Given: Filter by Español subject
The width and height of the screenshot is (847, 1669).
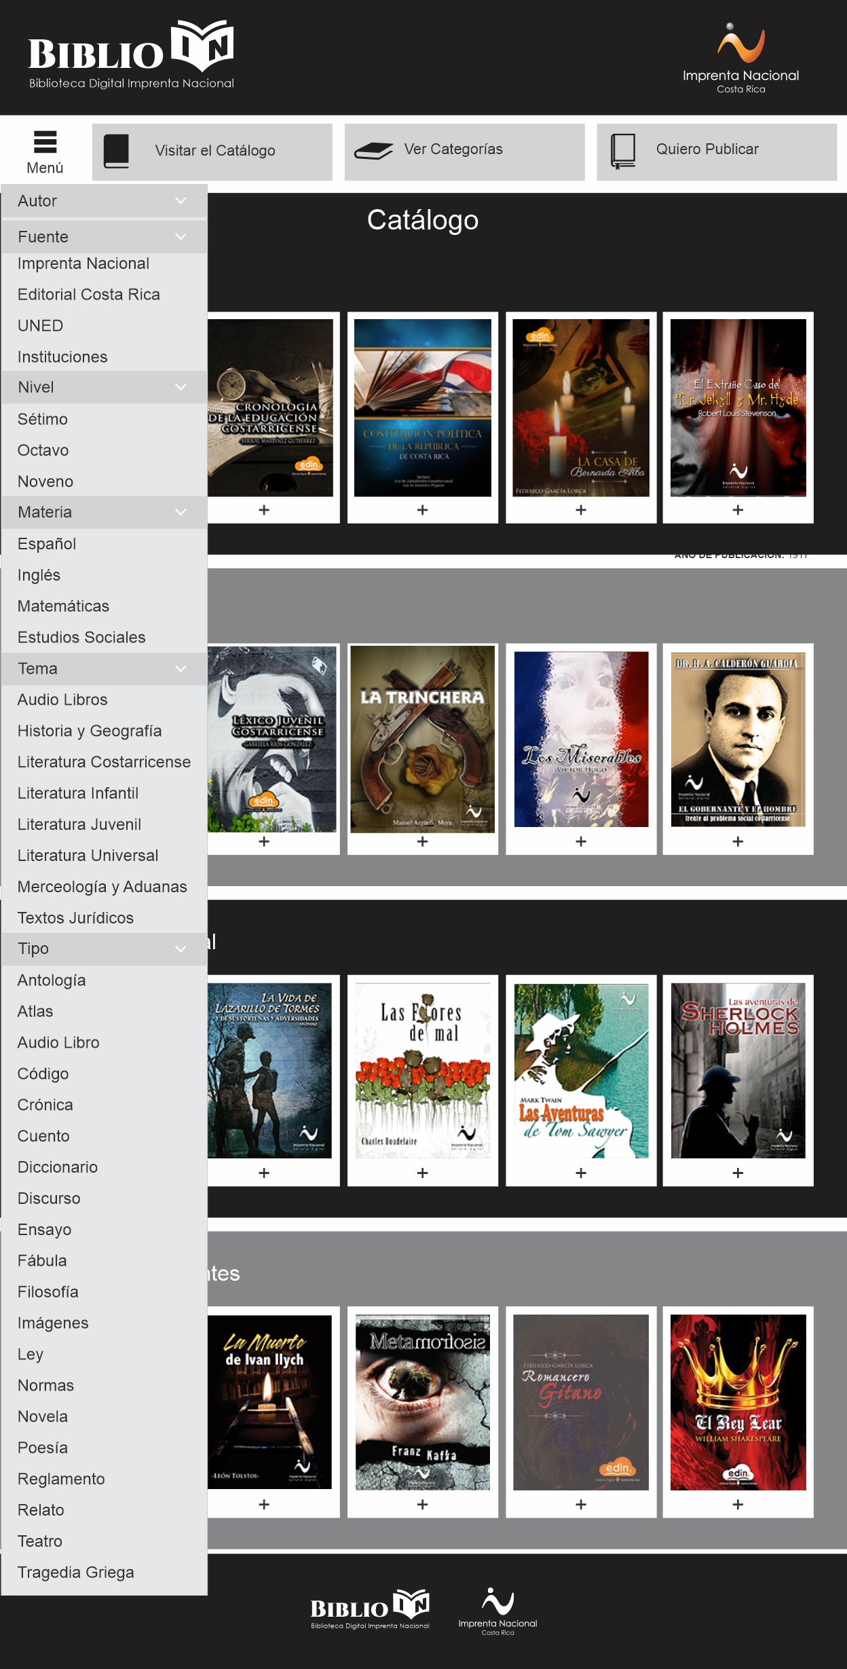Looking at the screenshot, I should [x=47, y=544].
